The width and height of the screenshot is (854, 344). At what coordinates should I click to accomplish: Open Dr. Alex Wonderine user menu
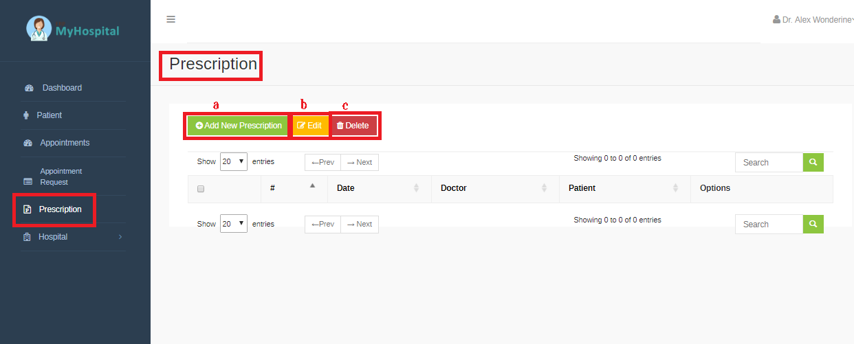click(x=813, y=20)
